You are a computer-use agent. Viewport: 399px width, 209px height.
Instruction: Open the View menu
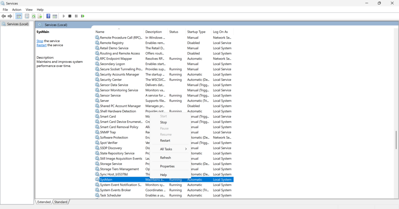(29, 10)
